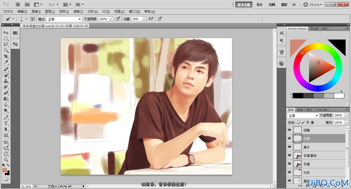This screenshot has width=351, height=189.
Task: Launch Mini Bridge
Action: pos(27,5)
